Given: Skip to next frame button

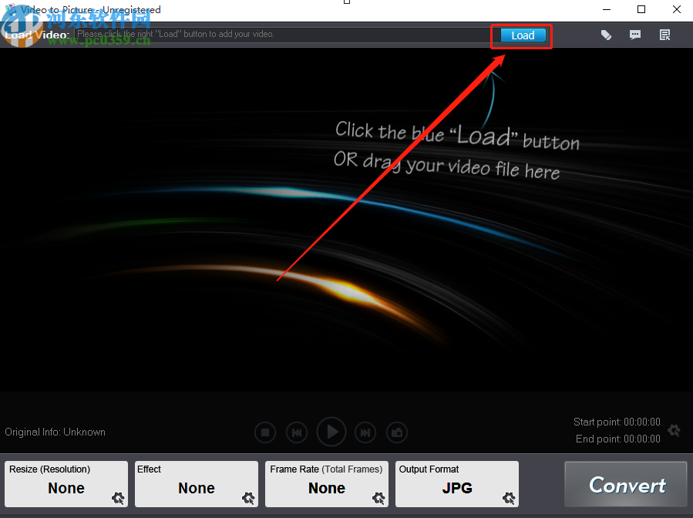Looking at the screenshot, I should click(365, 432).
